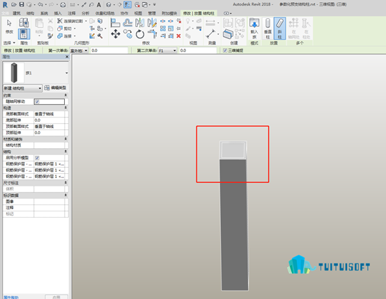Choose the Modify arrow tool
Viewport: 386px width, 299px height.
click(9, 26)
